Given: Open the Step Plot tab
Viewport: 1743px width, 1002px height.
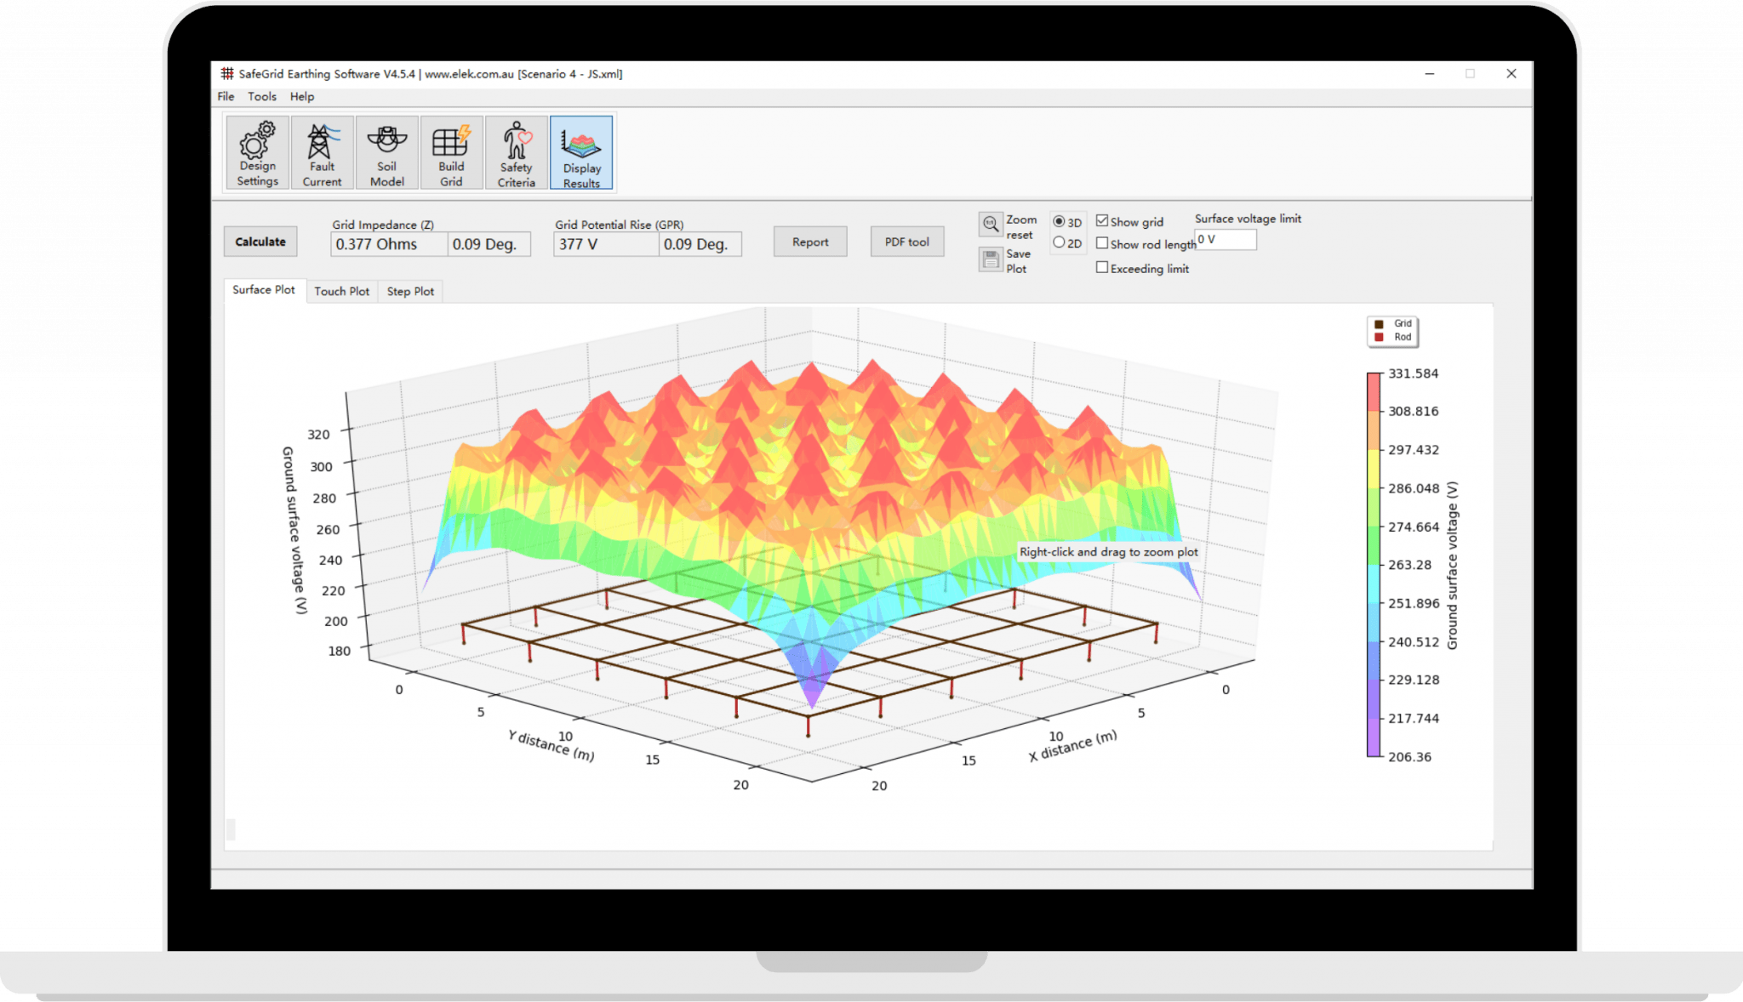Looking at the screenshot, I should tap(410, 291).
